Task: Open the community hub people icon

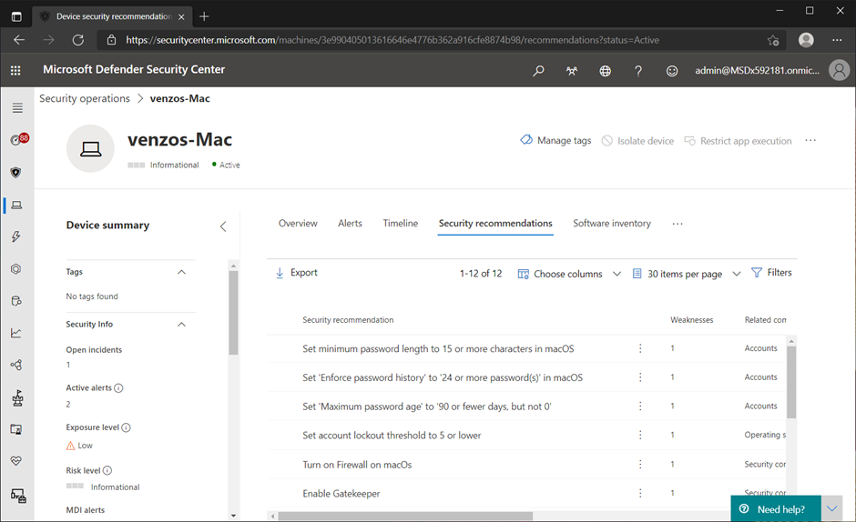Action: pyautogui.click(x=572, y=70)
